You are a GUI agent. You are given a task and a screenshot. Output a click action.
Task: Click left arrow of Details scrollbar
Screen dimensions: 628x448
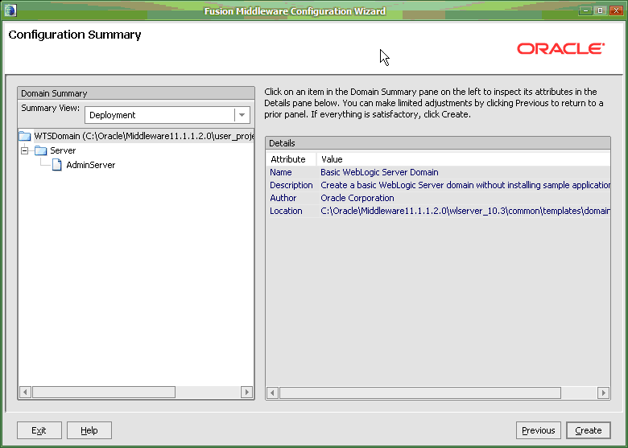[272, 393]
